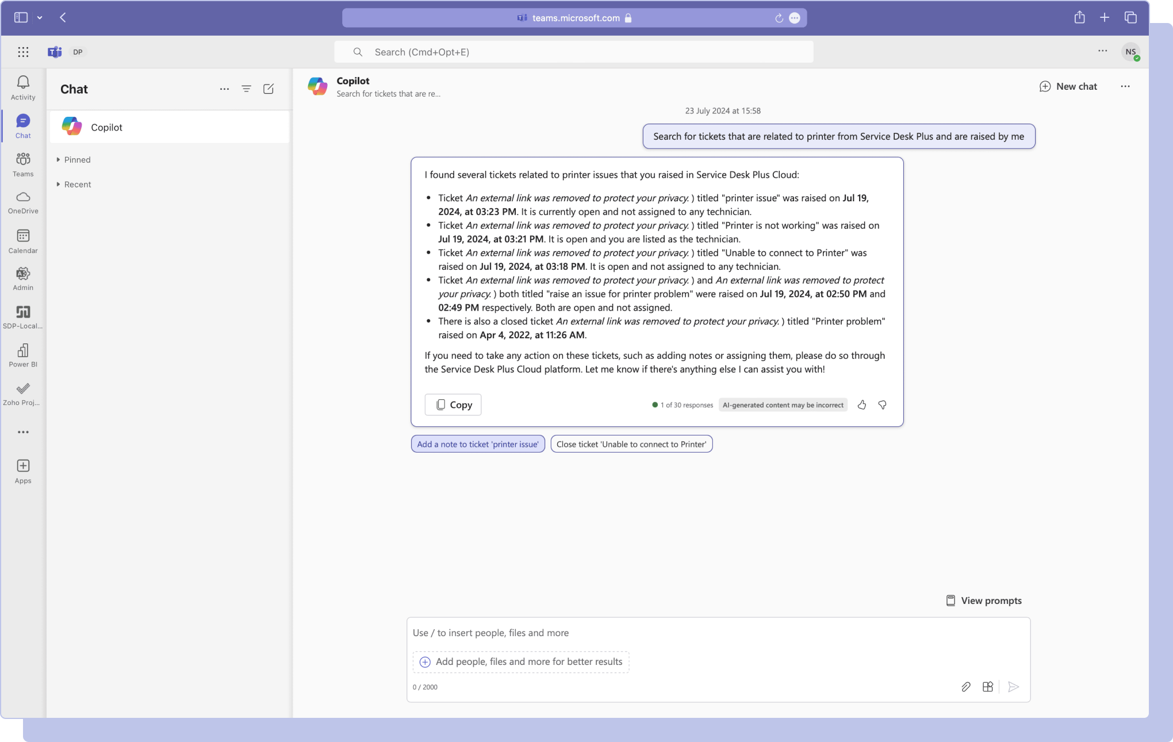Click 'Close ticket Unable to connect to Printer'

click(x=631, y=443)
